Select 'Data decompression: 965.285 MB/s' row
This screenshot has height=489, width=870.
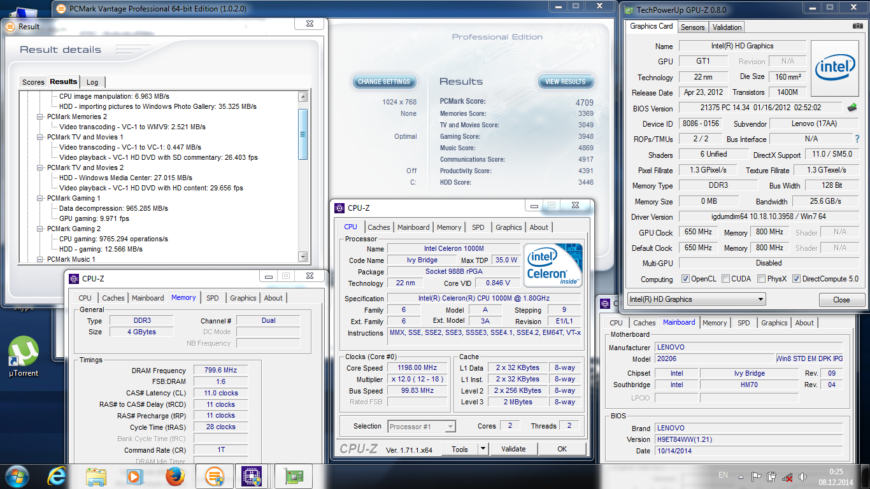point(113,208)
